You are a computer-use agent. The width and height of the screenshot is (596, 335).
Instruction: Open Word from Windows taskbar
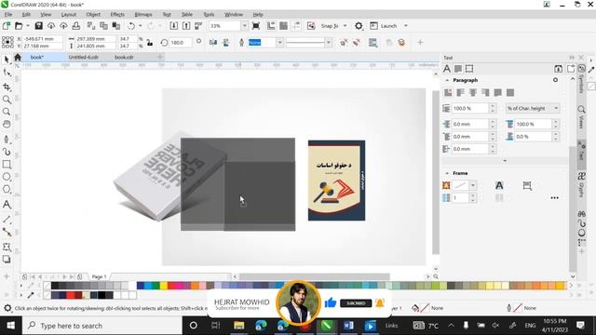[348, 326]
